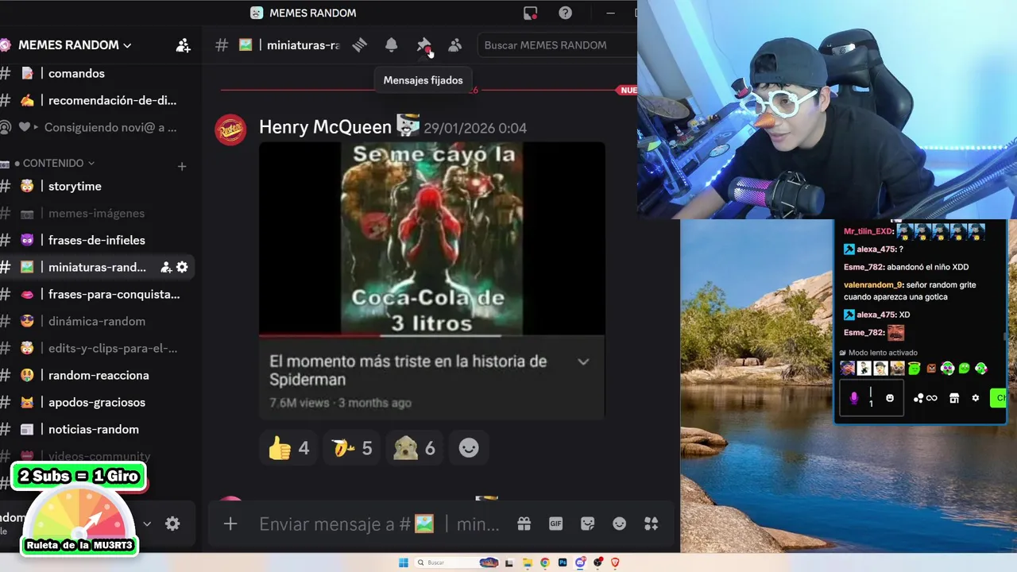Switch to dinámica-random channel
This screenshot has height=572, width=1017.
96,322
